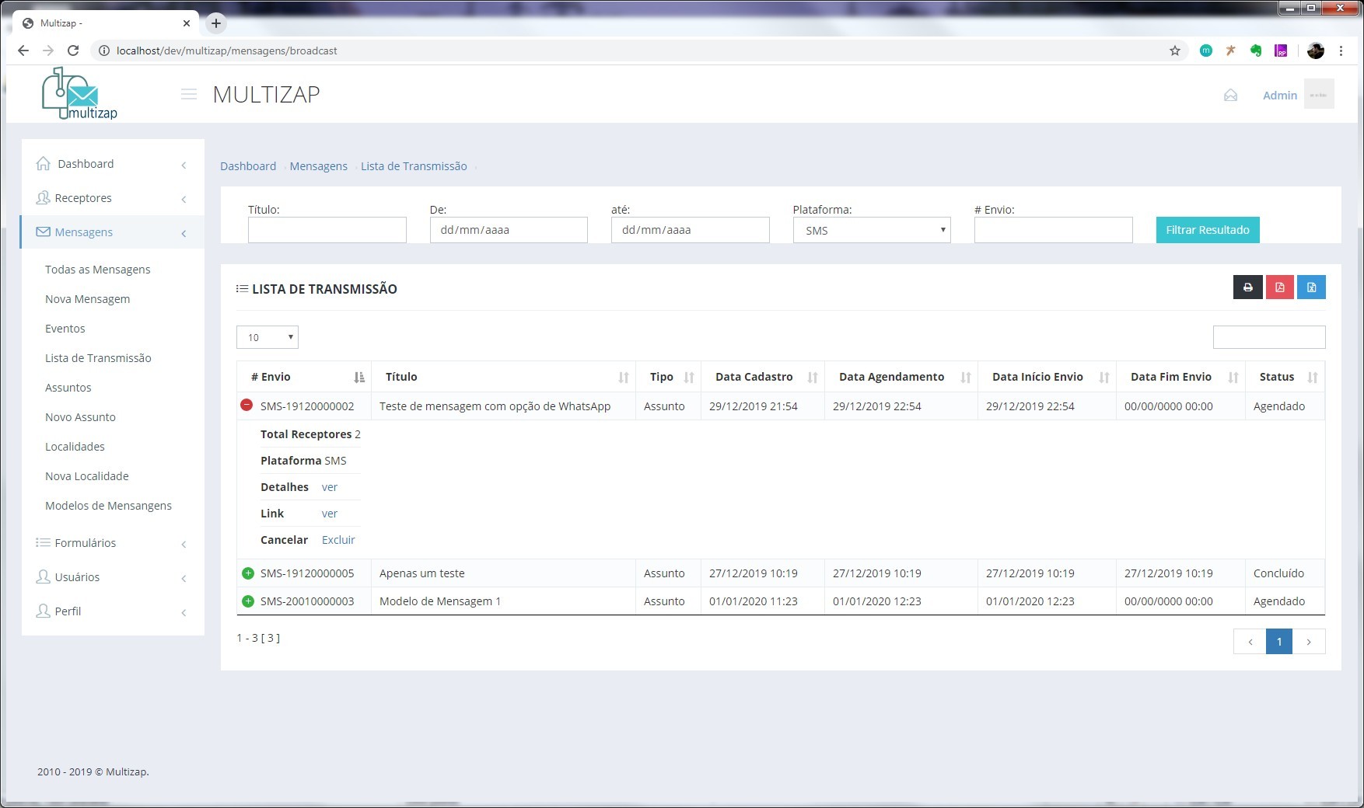Open the Plataforma dropdown showing SMS

(x=872, y=230)
